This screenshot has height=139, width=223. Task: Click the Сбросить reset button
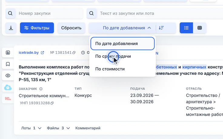(x=71, y=28)
